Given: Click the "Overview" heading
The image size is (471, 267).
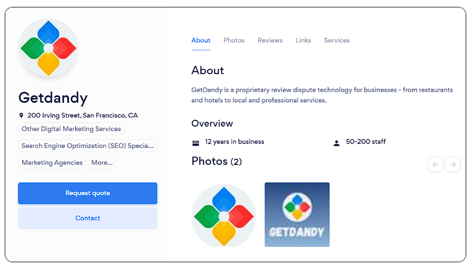Looking at the screenshot, I should pyautogui.click(x=212, y=123).
